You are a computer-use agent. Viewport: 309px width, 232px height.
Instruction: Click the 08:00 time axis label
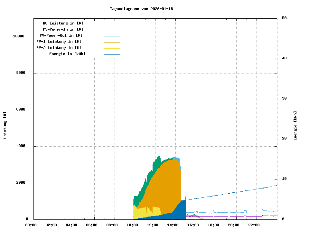112,225
